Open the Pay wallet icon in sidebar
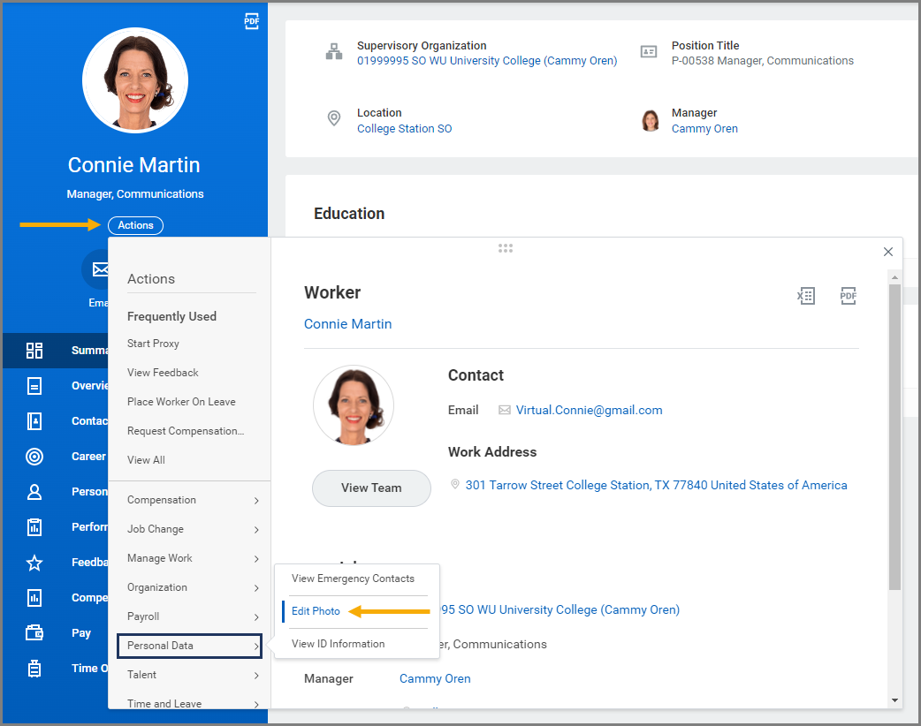The width and height of the screenshot is (921, 726). pyautogui.click(x=34, y=632)
